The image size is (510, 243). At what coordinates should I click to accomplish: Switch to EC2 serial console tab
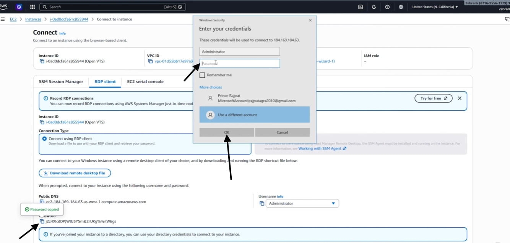coord(145,82)
